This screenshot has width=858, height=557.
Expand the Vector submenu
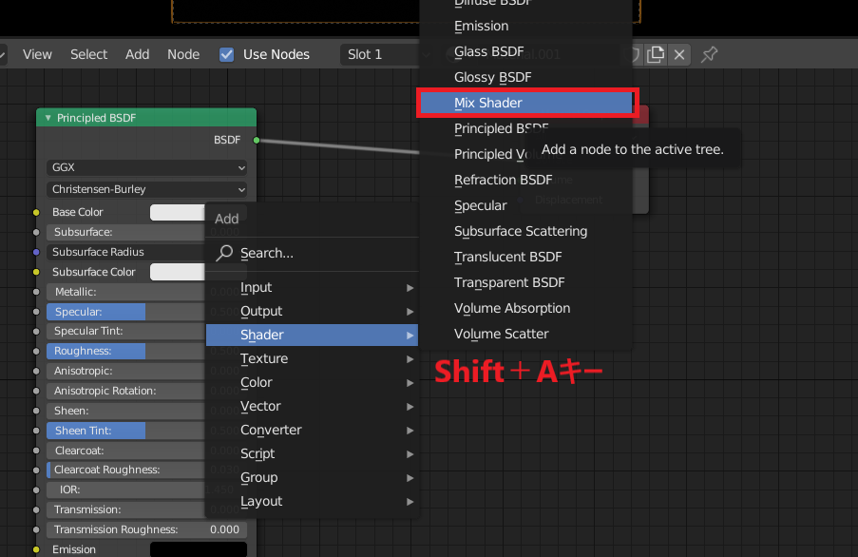click(x=312, y=406)
